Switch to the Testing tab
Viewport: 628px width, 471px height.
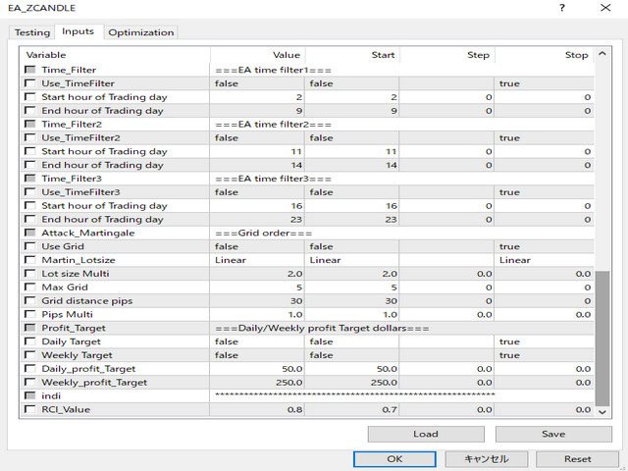coord(31,32)
